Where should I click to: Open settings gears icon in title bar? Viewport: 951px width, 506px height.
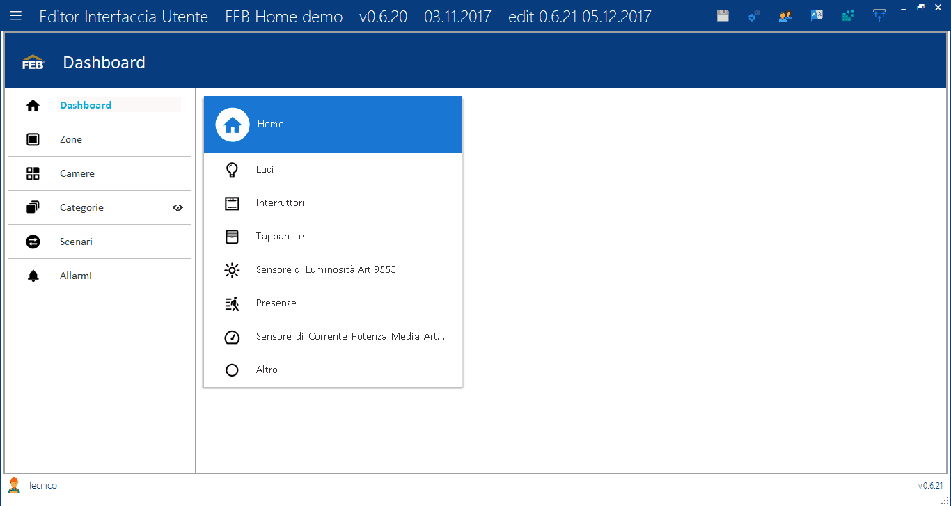coord(754,15)
